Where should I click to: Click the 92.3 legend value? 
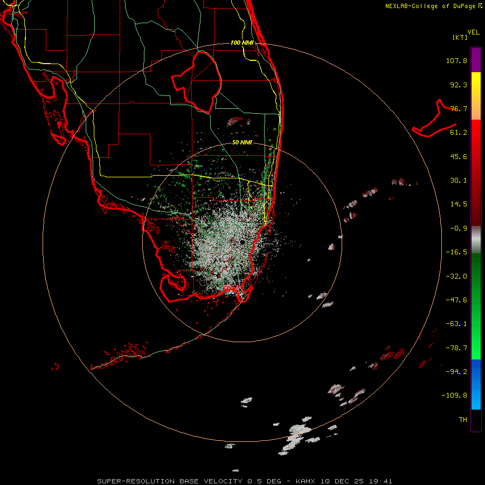click(459, 85)
